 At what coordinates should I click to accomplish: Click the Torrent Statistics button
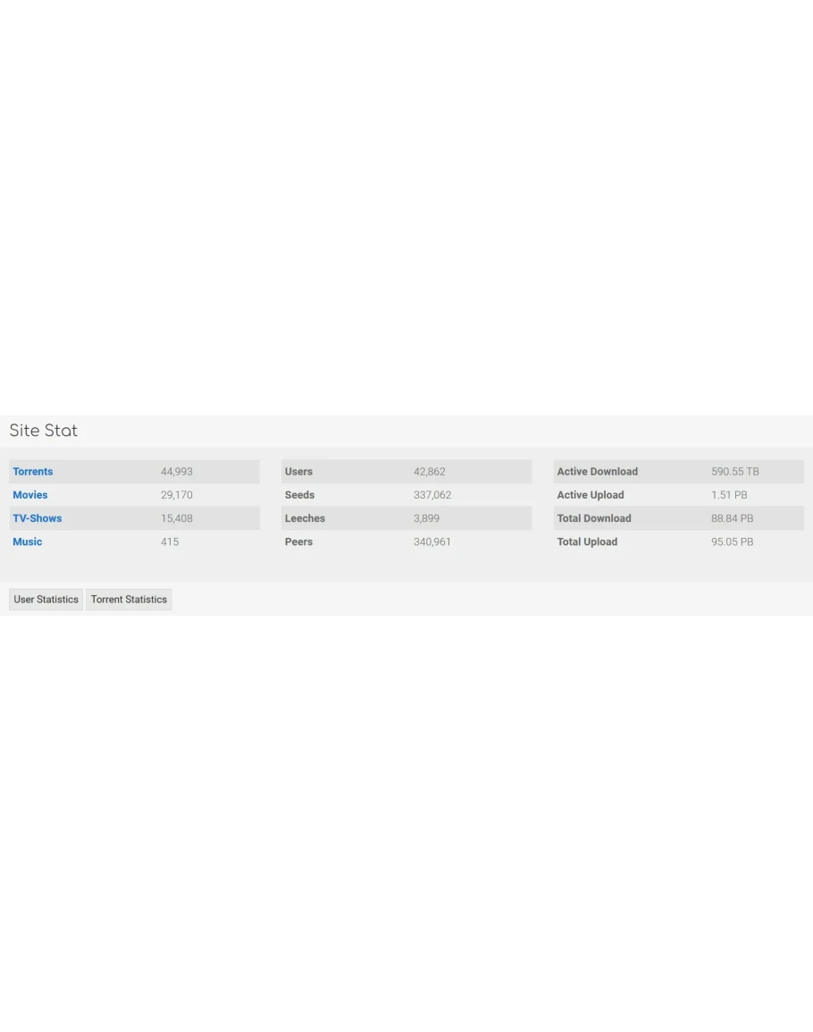coord(129,600)
